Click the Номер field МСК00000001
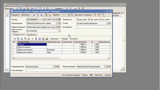 pyautogui.click(x=32, y=19)
